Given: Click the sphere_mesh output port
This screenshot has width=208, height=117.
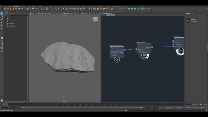Looking at the screenshot, I should pos(125,50).
